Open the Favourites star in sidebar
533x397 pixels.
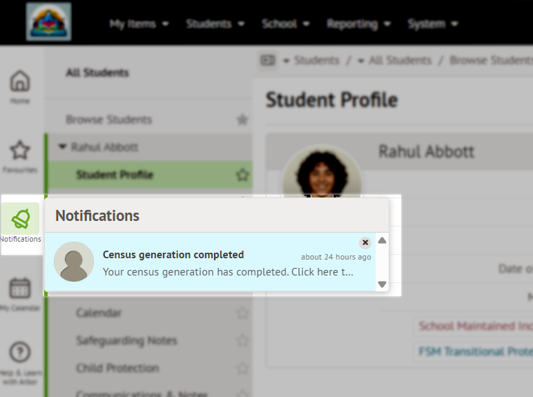[x=20, y=151]
